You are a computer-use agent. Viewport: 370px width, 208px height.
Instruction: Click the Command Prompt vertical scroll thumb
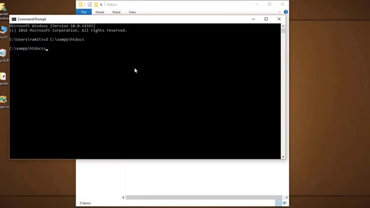(283, 31)
